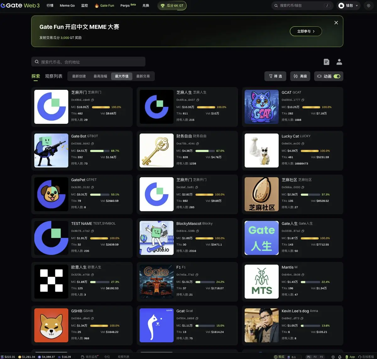377x359 pixels.
Task: Sort by 最高涨幅 top gainers
Action: pos(100,76)
